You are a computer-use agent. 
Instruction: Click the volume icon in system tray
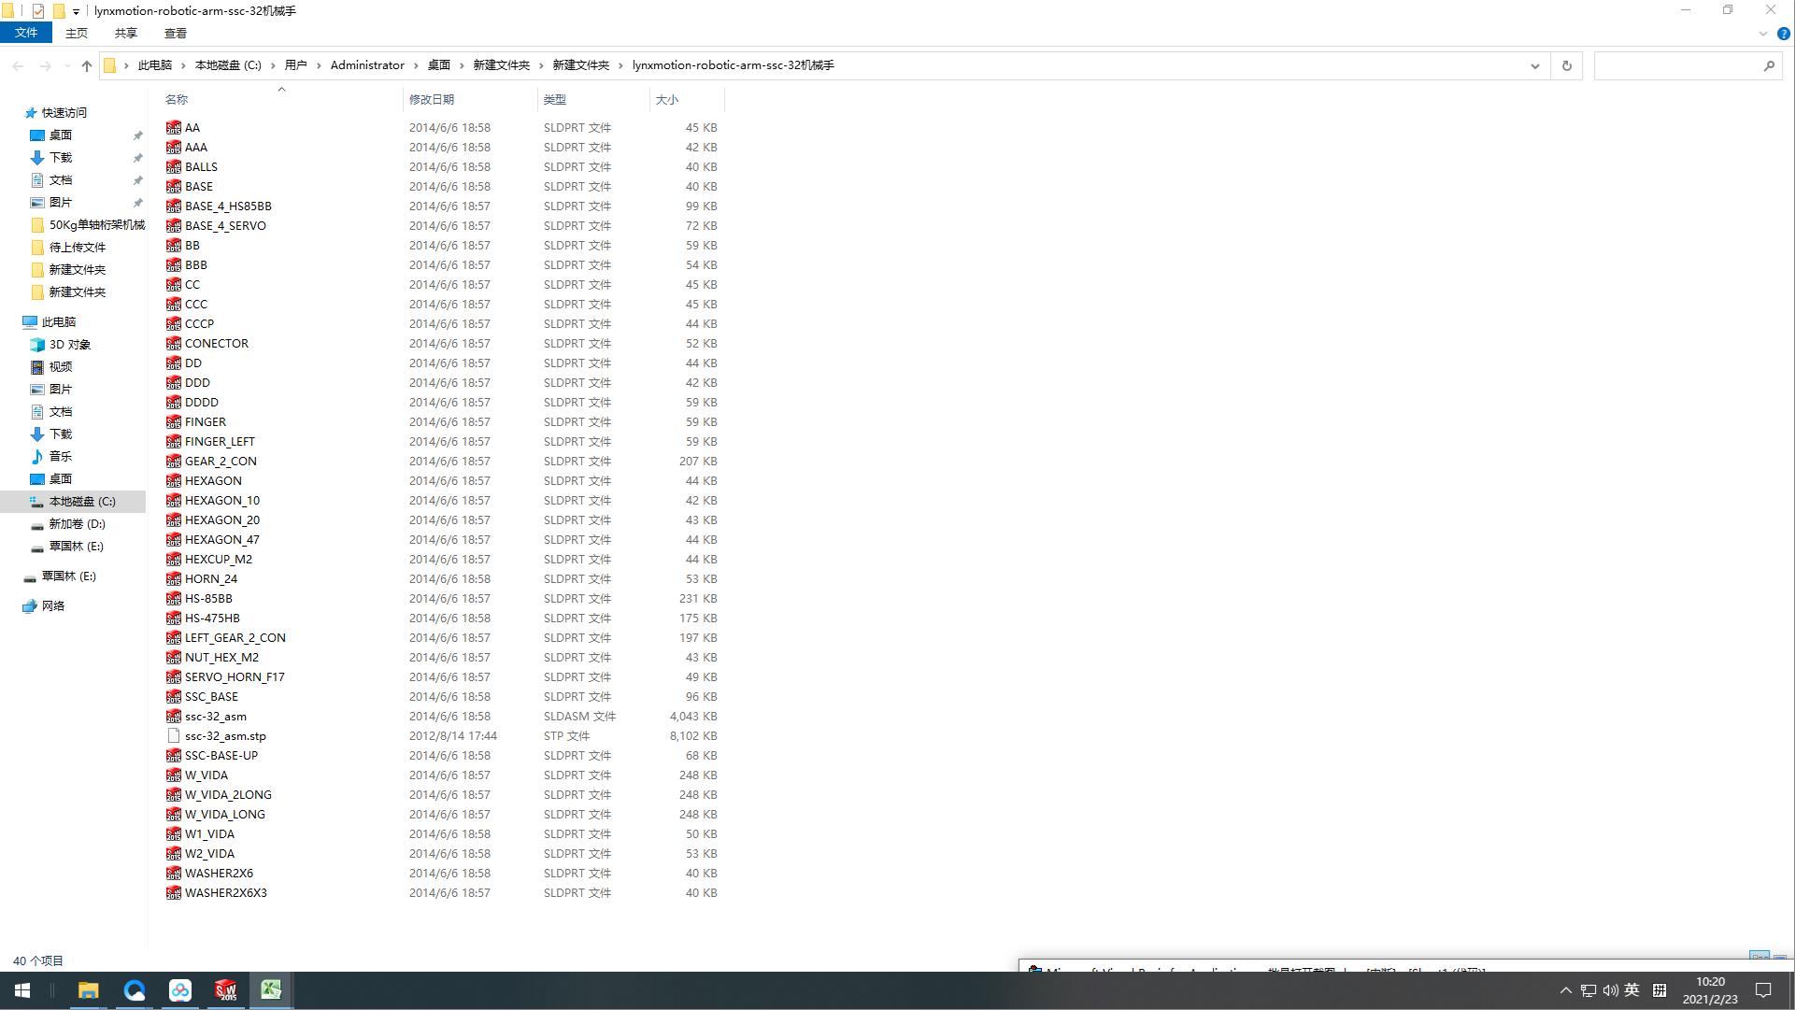[1610, 990]
